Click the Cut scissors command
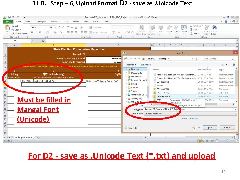This screenshot has width=240, height=180. point(15,26)
